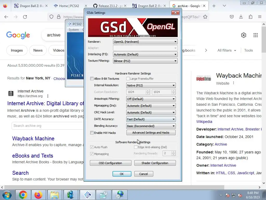266x200 pixels.
Task: Select the News search filter
Action: point(38,50)
